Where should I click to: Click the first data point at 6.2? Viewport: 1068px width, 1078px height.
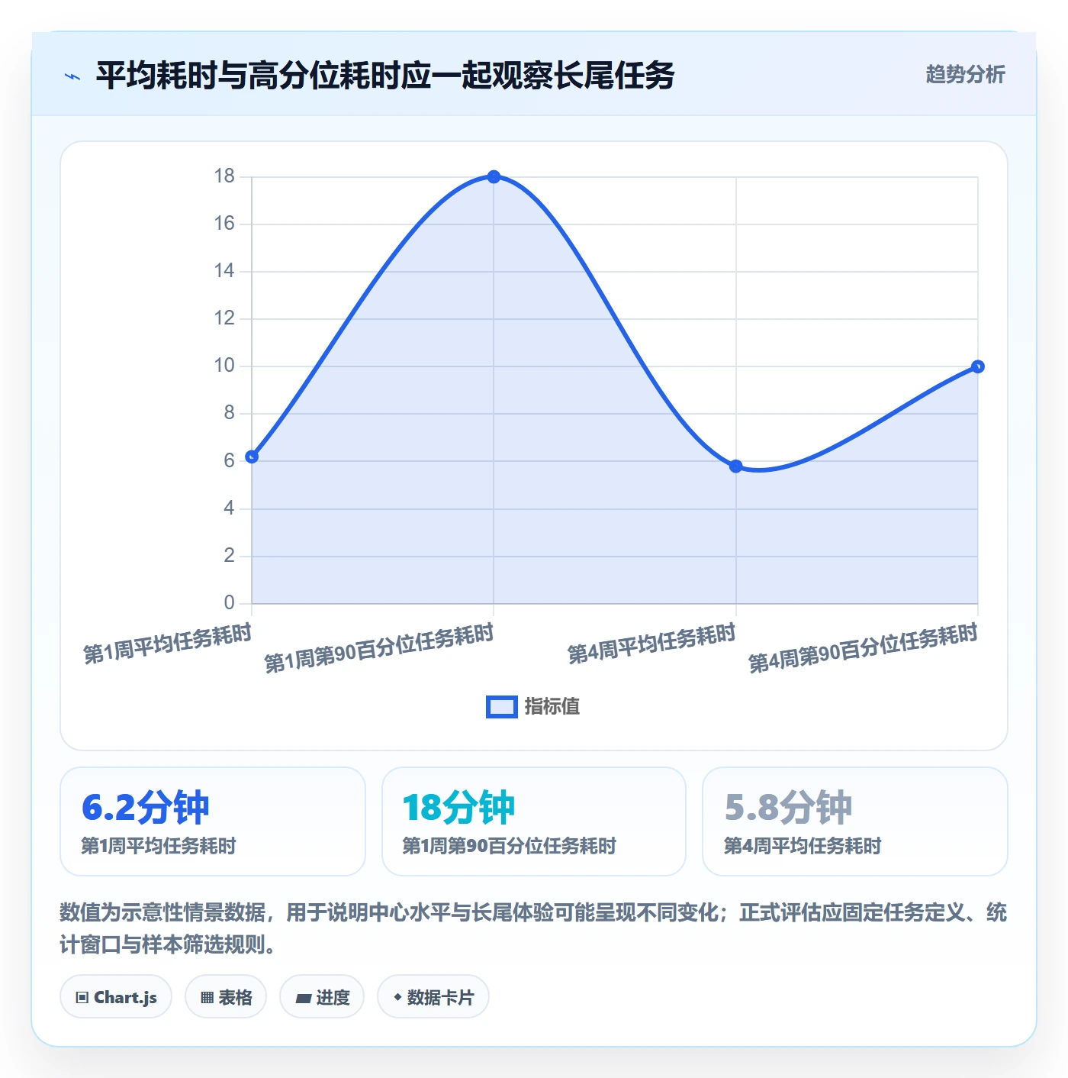[x=252, y=457]
